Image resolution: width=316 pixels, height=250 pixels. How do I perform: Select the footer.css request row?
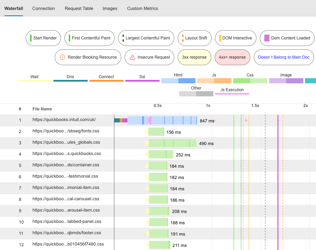point(66,233)
